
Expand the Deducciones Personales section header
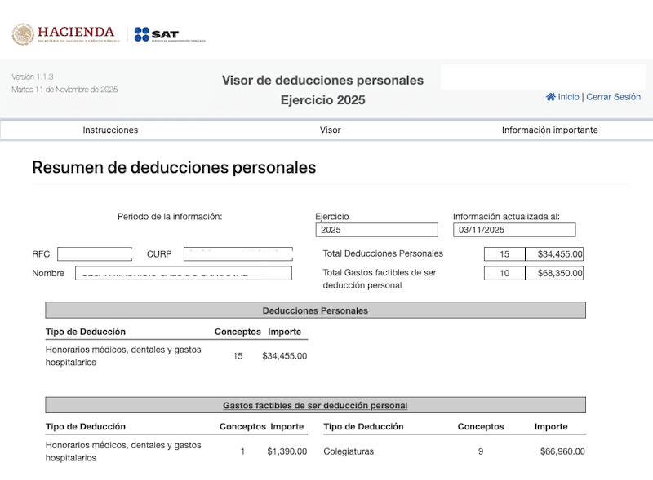tap(316, 310)
